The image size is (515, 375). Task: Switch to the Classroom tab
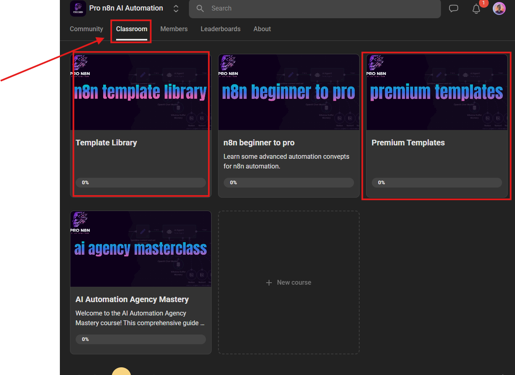[x=131, y=29]
